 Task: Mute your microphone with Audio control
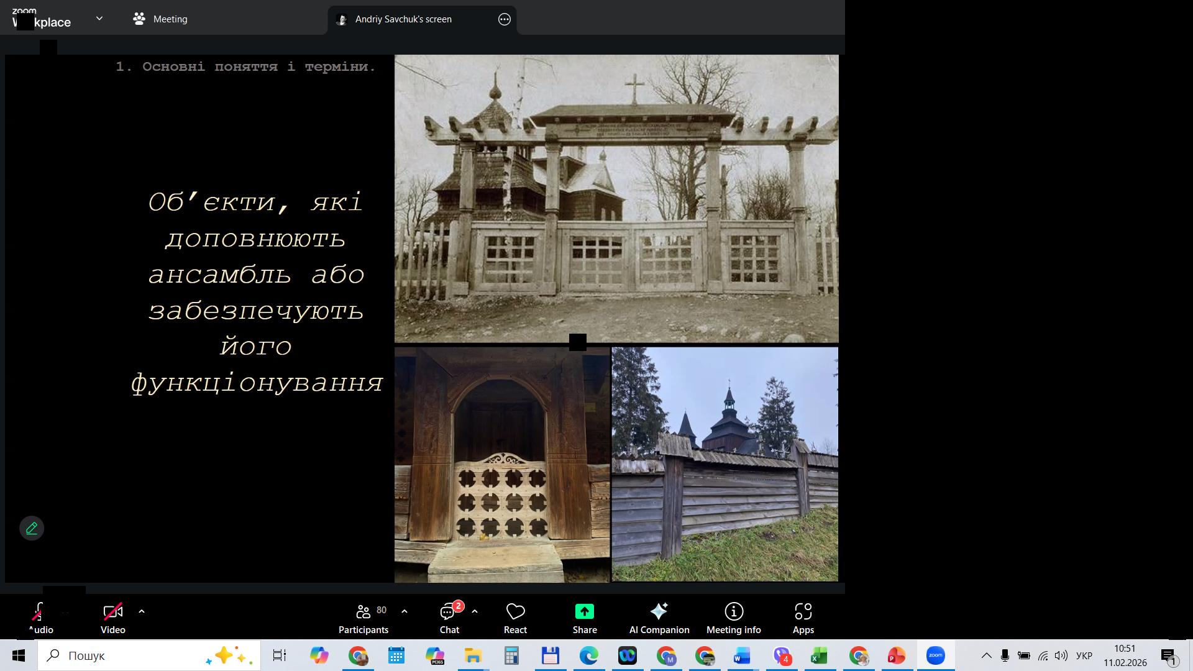point(39,616)
